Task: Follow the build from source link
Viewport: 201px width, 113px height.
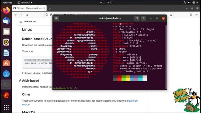Action: (x=80, y=103)
